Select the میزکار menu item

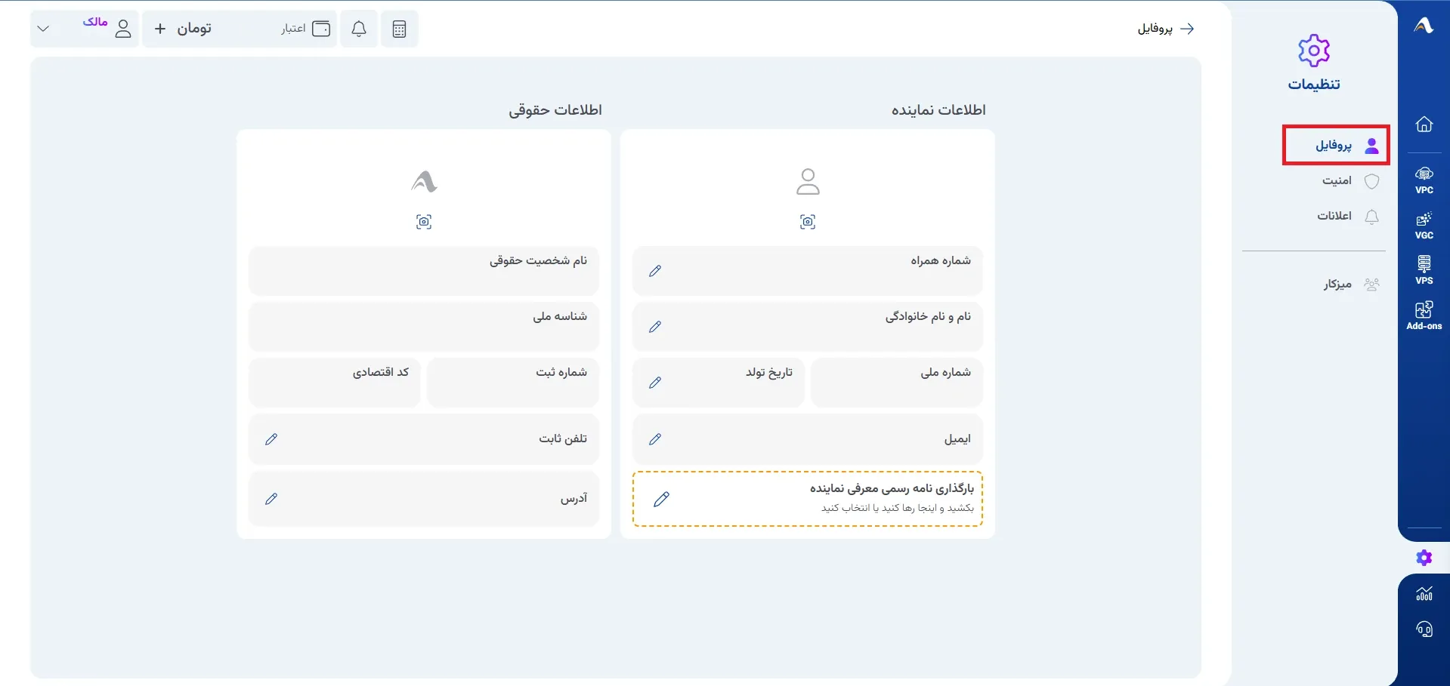point(1351,284)
